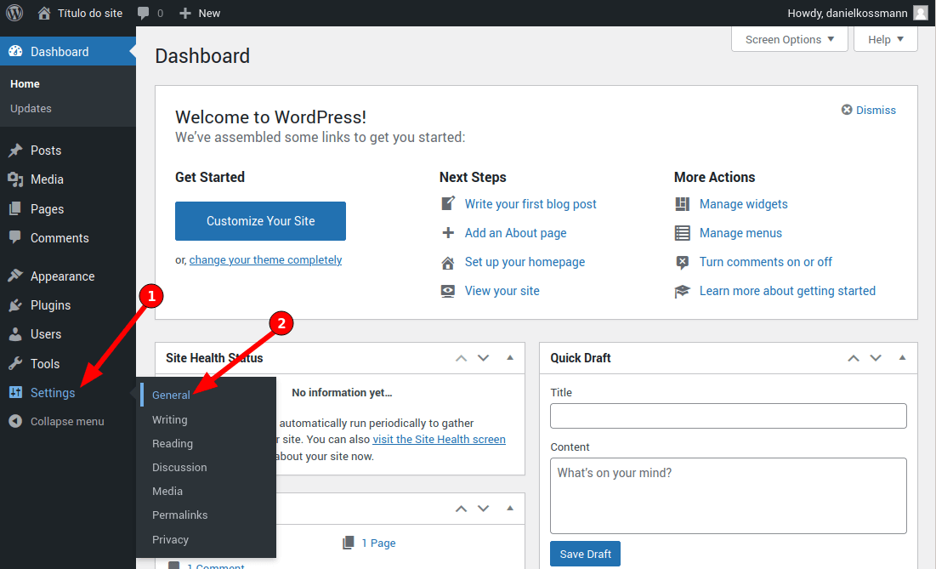This screenshot has width=936, height=569.
Task: Click the monitor icon beside View your site
Action: (x=448, y=291)
